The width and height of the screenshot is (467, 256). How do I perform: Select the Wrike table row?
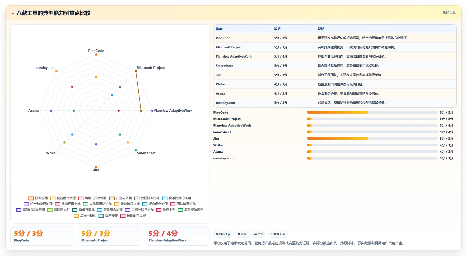(335, 84)
